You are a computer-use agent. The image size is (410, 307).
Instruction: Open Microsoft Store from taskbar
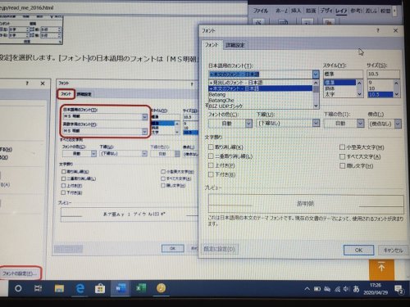coord(100,288)
